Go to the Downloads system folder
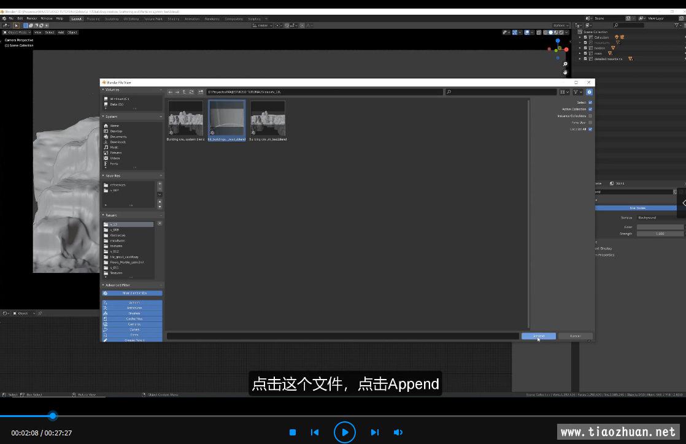The width and height of the screenshot is (686, 444). click(x=118, y=142)
